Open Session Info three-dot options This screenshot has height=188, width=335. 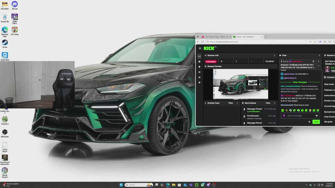[x=275, y=55]
